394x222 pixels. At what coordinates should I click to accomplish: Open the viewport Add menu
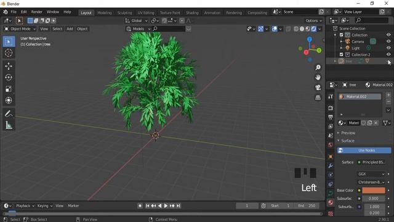pyautogui.click(x=70, y=29)
